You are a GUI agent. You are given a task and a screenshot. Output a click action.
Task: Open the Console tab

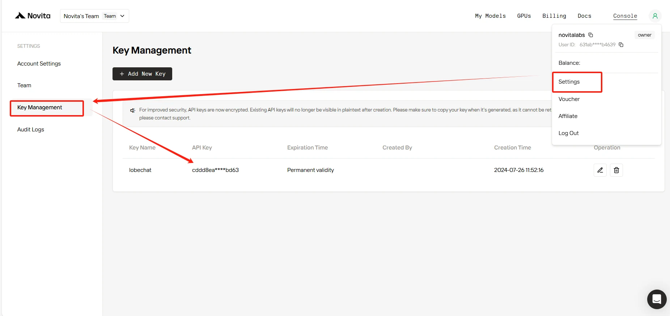(625, 16)
